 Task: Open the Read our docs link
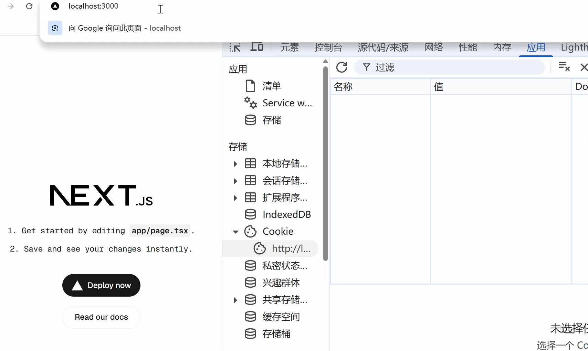(101, 317)
